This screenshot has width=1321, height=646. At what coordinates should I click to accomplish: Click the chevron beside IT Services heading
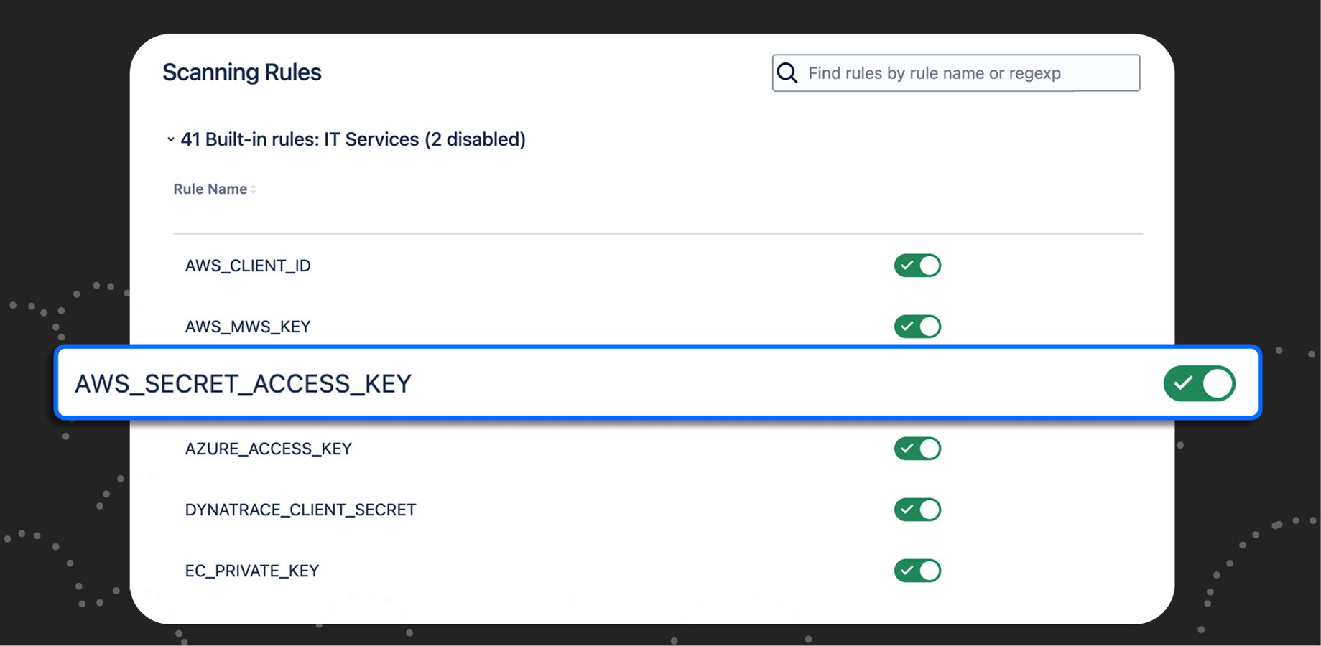click(171, 139)
